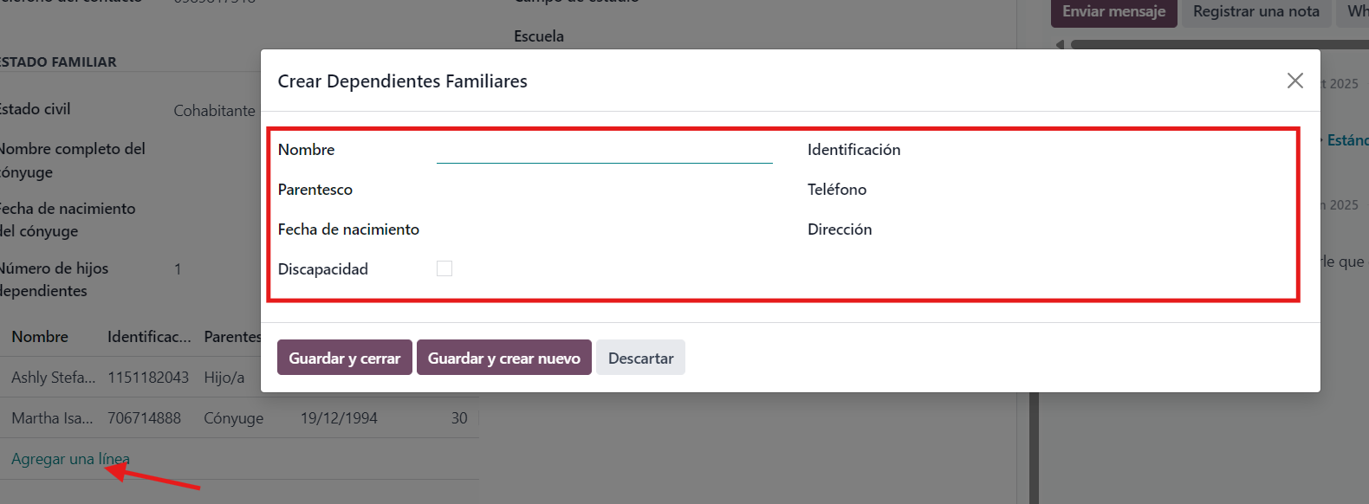The height and width of the screenshot is (504, 1369).
Task: Click the horizontal scrollbar above the chatter
Action: click(x=1213, y=44)
